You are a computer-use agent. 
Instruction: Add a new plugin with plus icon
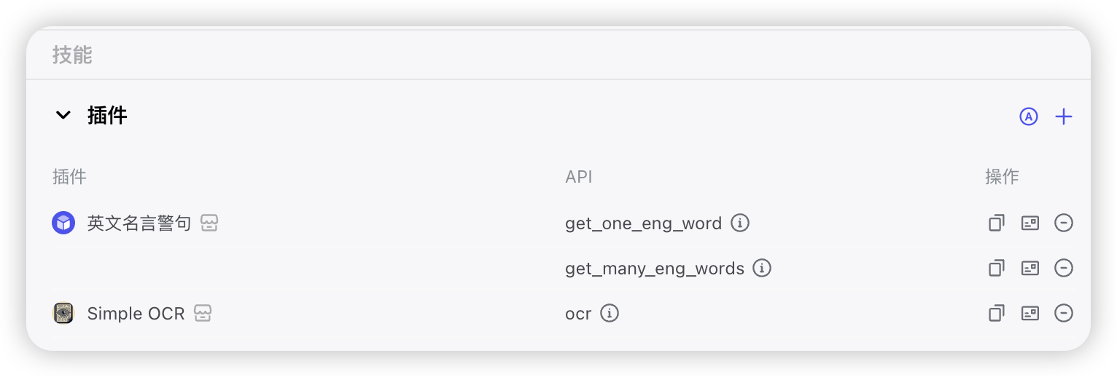(1064, 116)
